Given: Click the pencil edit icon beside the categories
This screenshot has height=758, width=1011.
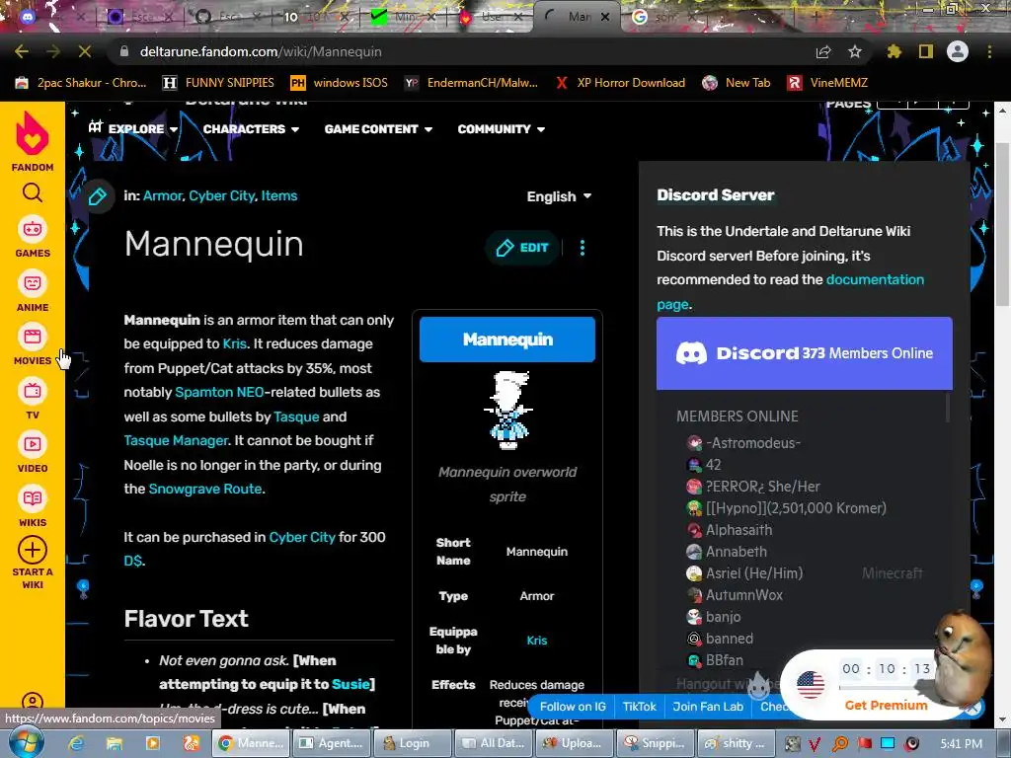Looking at the screenshot, I should [x=98, y=196].
